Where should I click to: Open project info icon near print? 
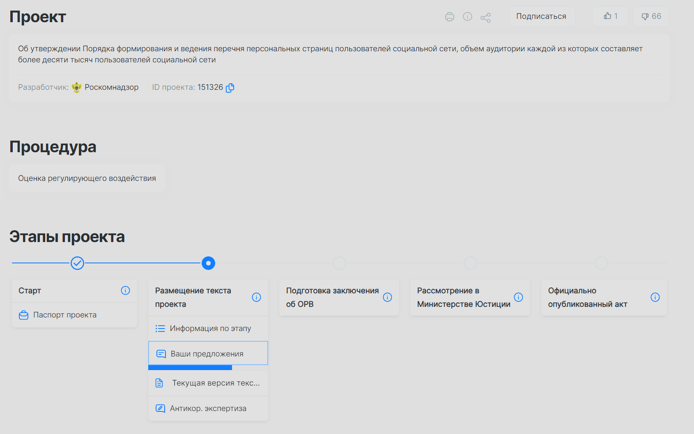[x=467, y=16]
